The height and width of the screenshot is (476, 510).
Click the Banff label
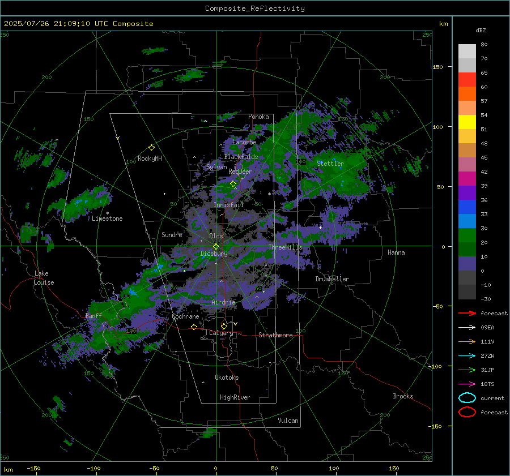pos(93,316)
